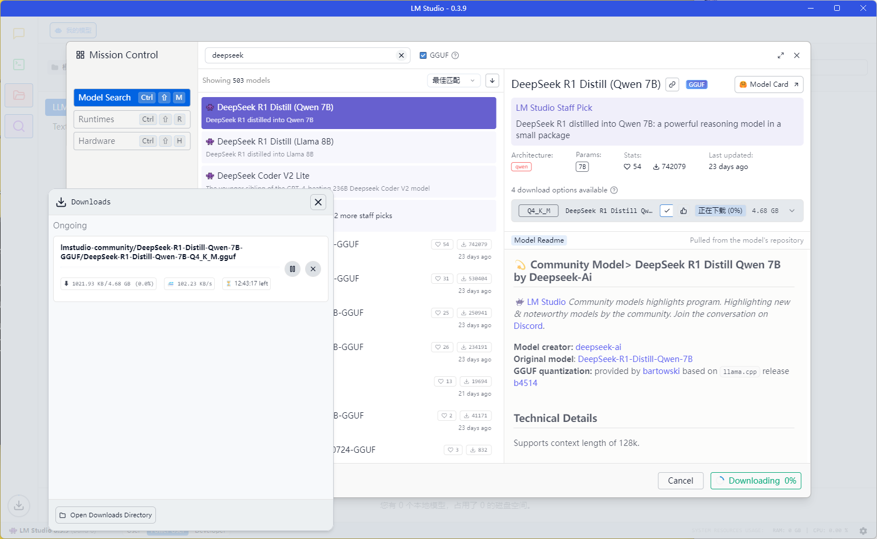Clear the deepseek search field with X
The height and width of the screenshot is (539, 877).
click(x=401, y=55)
